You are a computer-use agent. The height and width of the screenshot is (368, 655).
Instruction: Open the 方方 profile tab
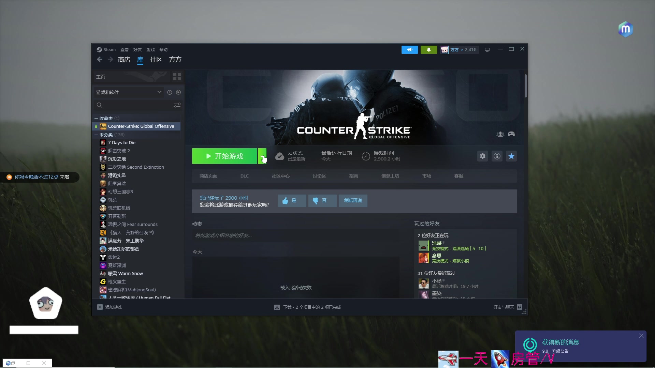[x=175, y=60]
